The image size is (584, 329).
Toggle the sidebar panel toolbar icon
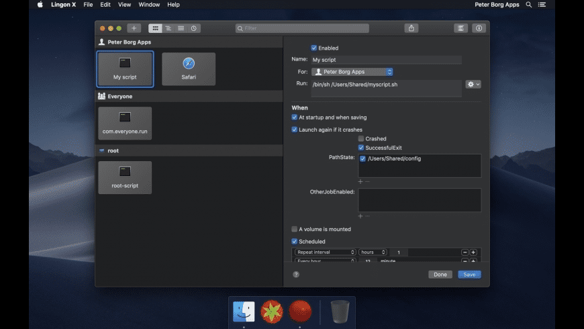[460, 28]
